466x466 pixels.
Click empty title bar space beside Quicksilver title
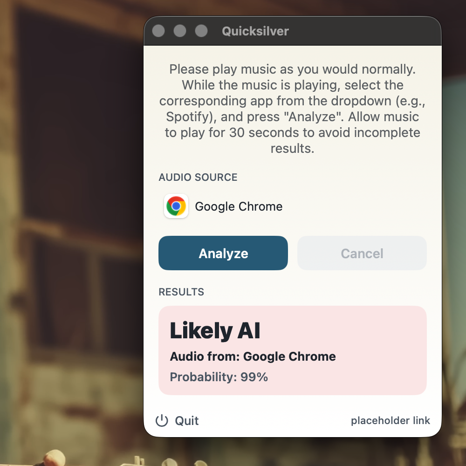pyautogui.click(x=363, y=31)
